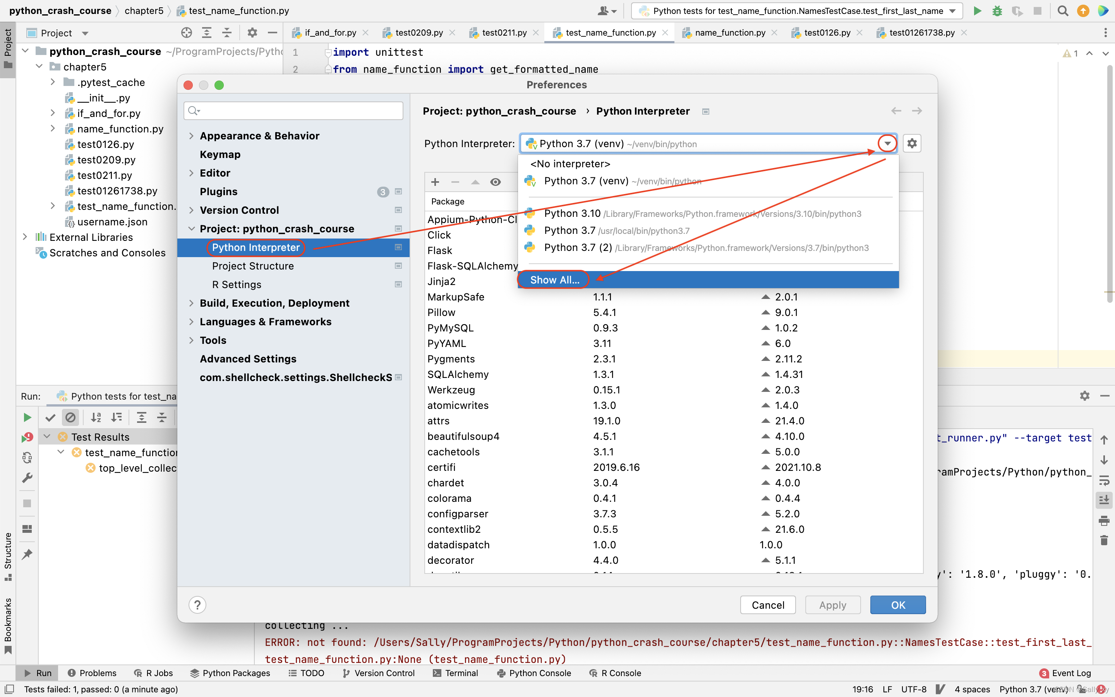
Task: Click the Cancel button
Action: point(768,605)
